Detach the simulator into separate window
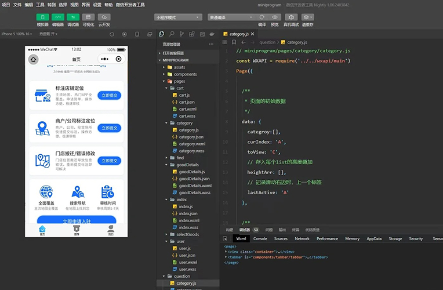Viewport: 443px width, 290px height. [150, 34]
